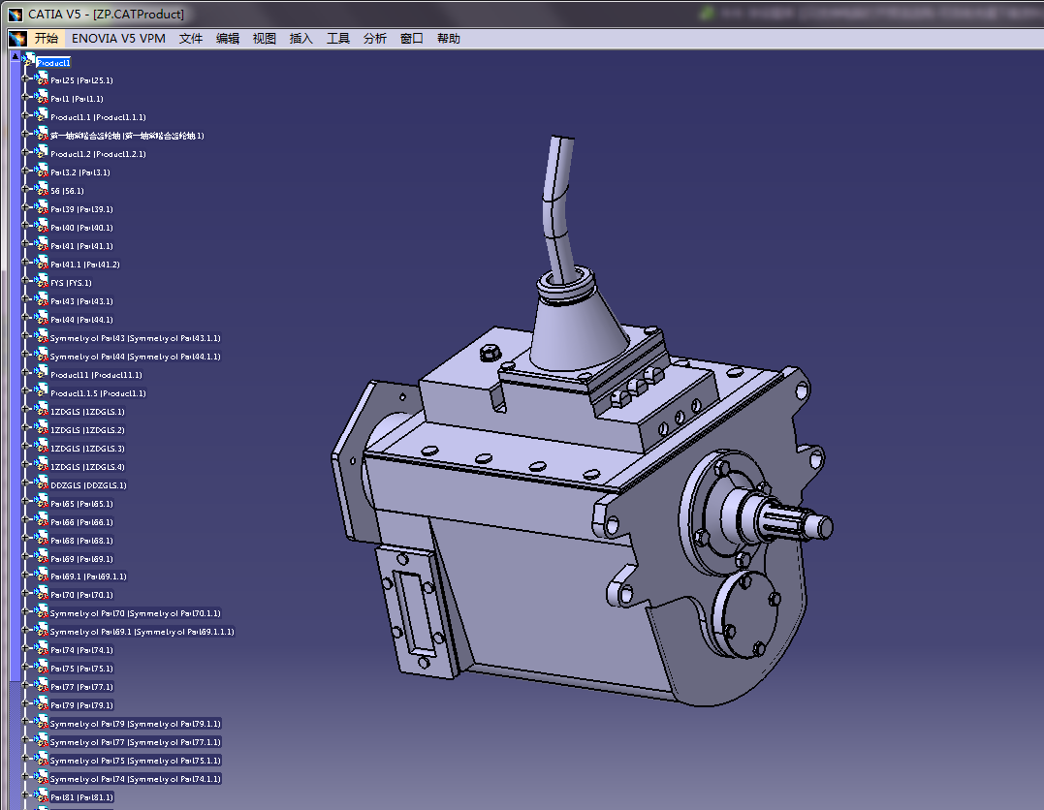Viewport: 1044px width, 810px height.
Task: Open the 文件 (File) menu
Action: (190, 39)
